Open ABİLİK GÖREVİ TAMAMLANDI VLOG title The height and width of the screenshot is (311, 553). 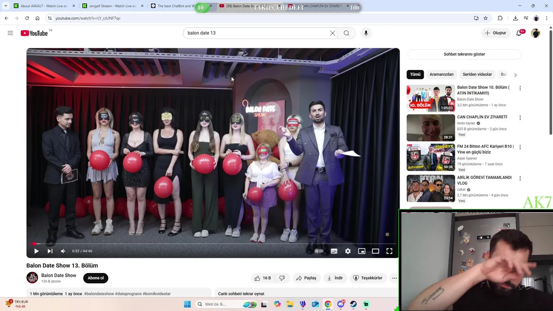tap(484, 180)
